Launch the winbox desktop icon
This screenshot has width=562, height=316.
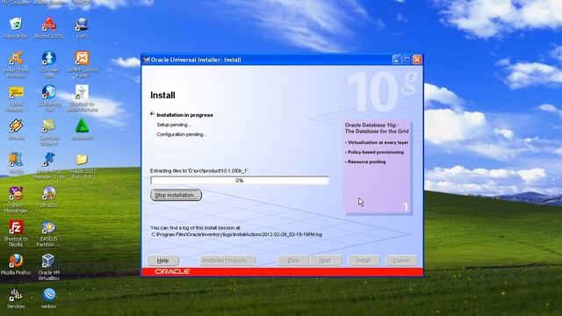[49, 298]
